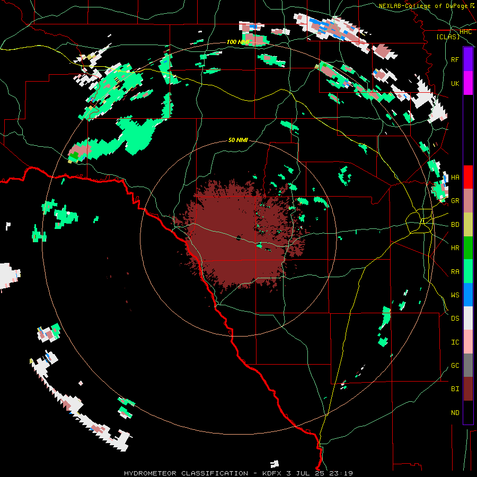
Task: Click the HA red legend swatch
Action: tap(468, 177)
